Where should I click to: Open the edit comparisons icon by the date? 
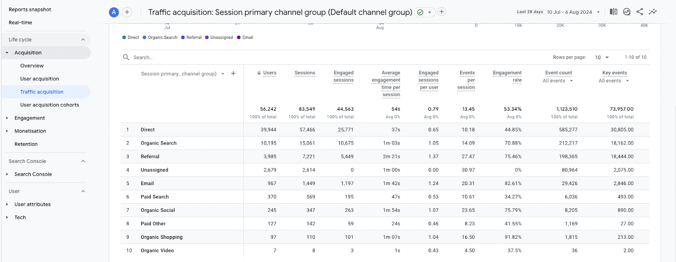click(x=613, y=12)
